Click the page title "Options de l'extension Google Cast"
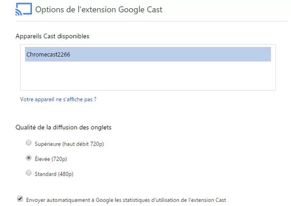Viewport: 291px width, 206px height. 99,9
